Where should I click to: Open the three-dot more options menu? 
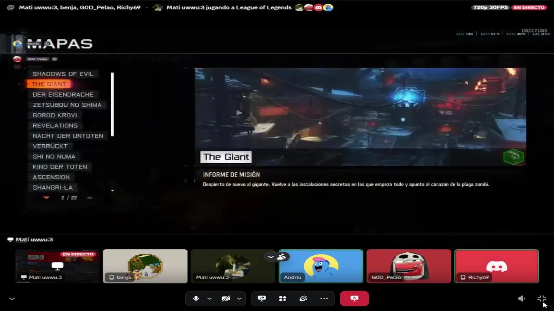pyautogui.click(x=324, y=298)
